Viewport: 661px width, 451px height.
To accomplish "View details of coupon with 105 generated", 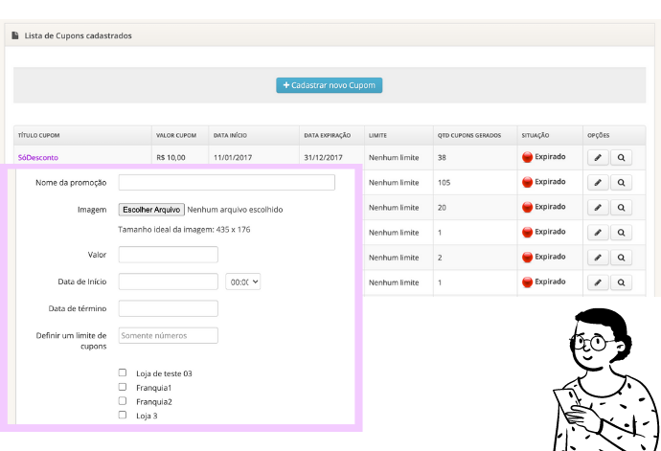I will point(622,182).
